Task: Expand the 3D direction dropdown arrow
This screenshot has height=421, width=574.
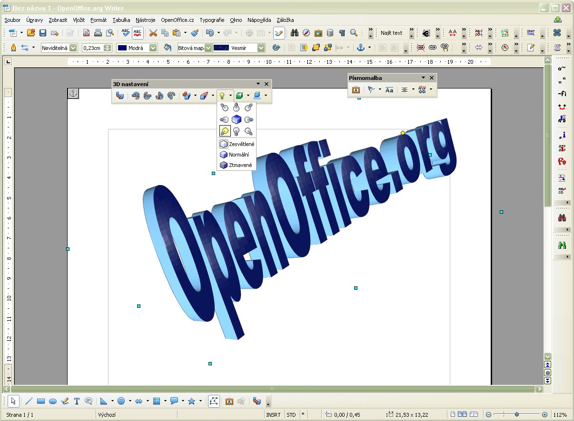Action: click(x=213, y=96)
